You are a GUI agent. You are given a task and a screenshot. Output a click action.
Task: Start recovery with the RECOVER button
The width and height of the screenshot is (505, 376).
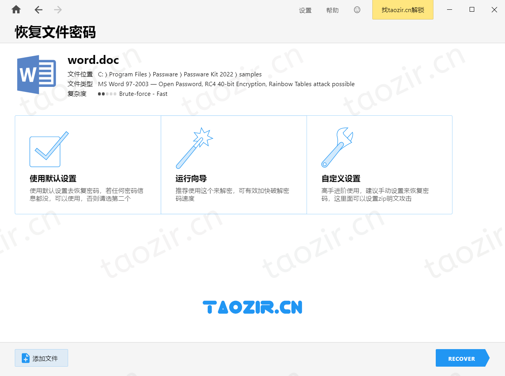point(461,358)
